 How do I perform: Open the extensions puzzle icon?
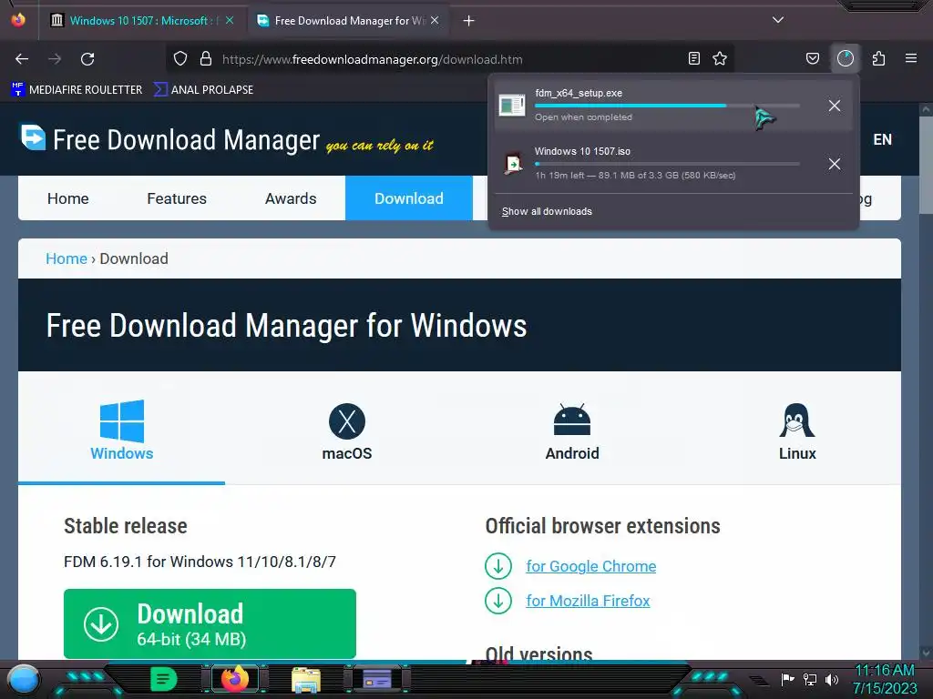coord(878,58)
